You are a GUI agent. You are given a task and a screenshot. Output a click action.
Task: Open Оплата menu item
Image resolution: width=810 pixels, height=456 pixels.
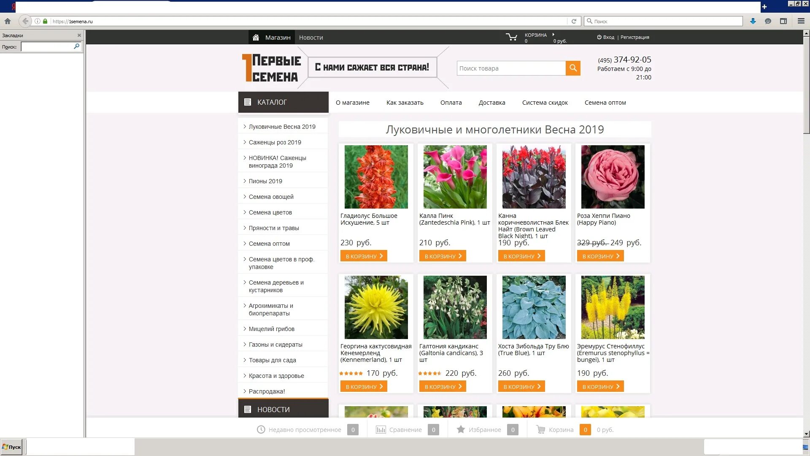(x=451, y=103)
